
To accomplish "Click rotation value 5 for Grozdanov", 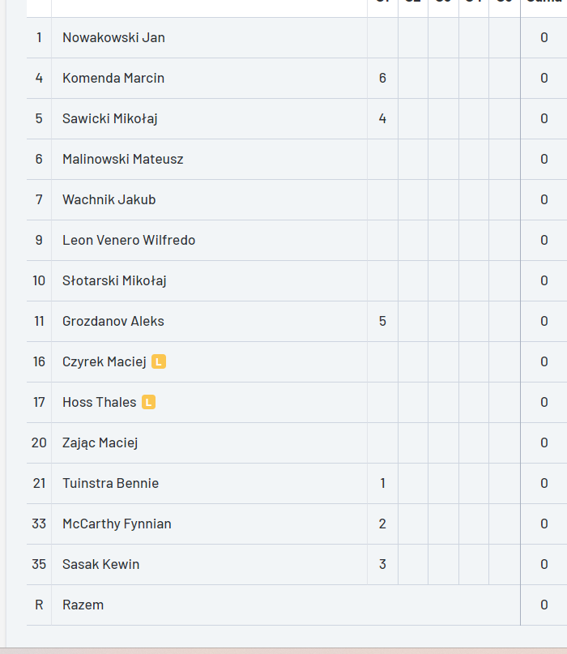I will pyautogui.click(x=382, y=321).
